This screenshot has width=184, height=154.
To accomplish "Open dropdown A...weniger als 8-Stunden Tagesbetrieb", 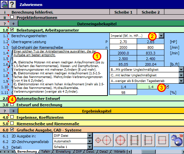I will [x=181, y=81].
